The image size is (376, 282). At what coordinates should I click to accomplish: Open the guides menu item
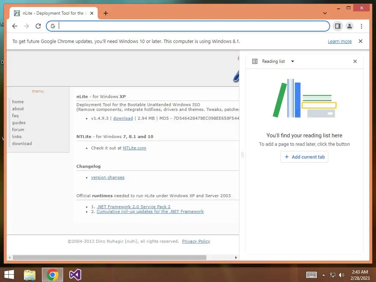coord(19,123)
